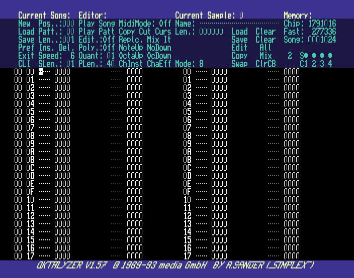The width and height of the screenshot is (354, 278).
Task: Toggle Edit mode from Off
Action: coord(109,40)
